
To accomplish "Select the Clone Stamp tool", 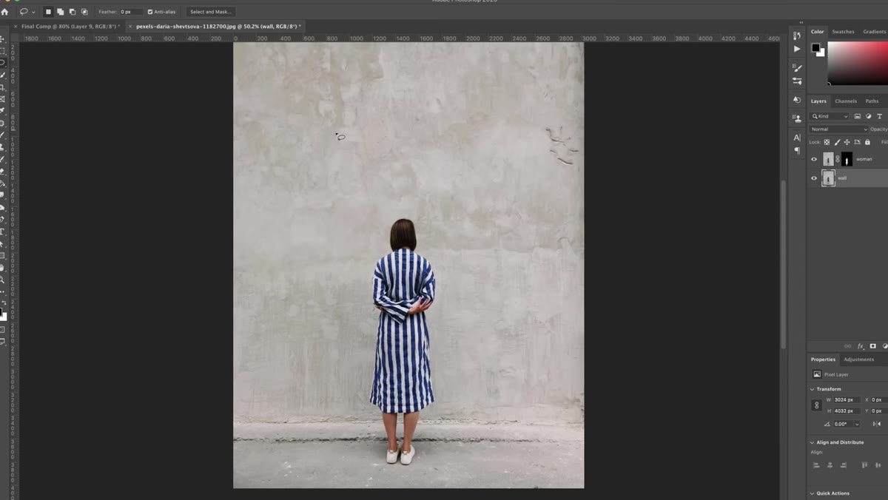I will pyautogui.click(x=3, y=146).
